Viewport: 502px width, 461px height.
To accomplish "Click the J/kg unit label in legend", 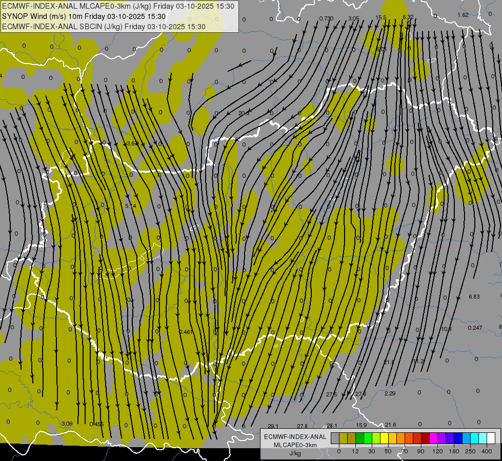I will pos(295,453).
